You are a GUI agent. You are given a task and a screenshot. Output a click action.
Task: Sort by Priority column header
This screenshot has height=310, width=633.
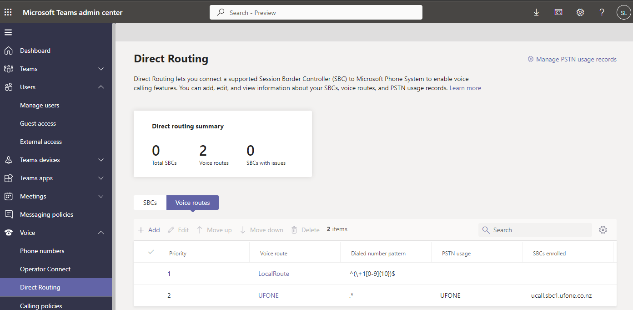[178, 254]
